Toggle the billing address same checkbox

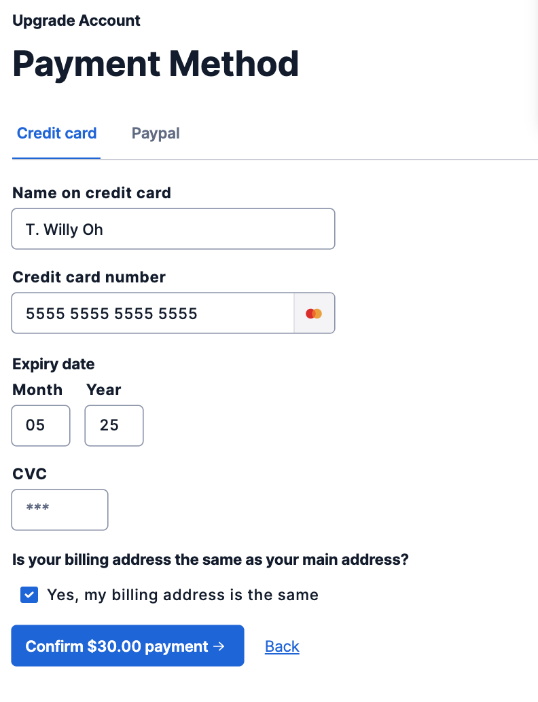tap(29, 595)
